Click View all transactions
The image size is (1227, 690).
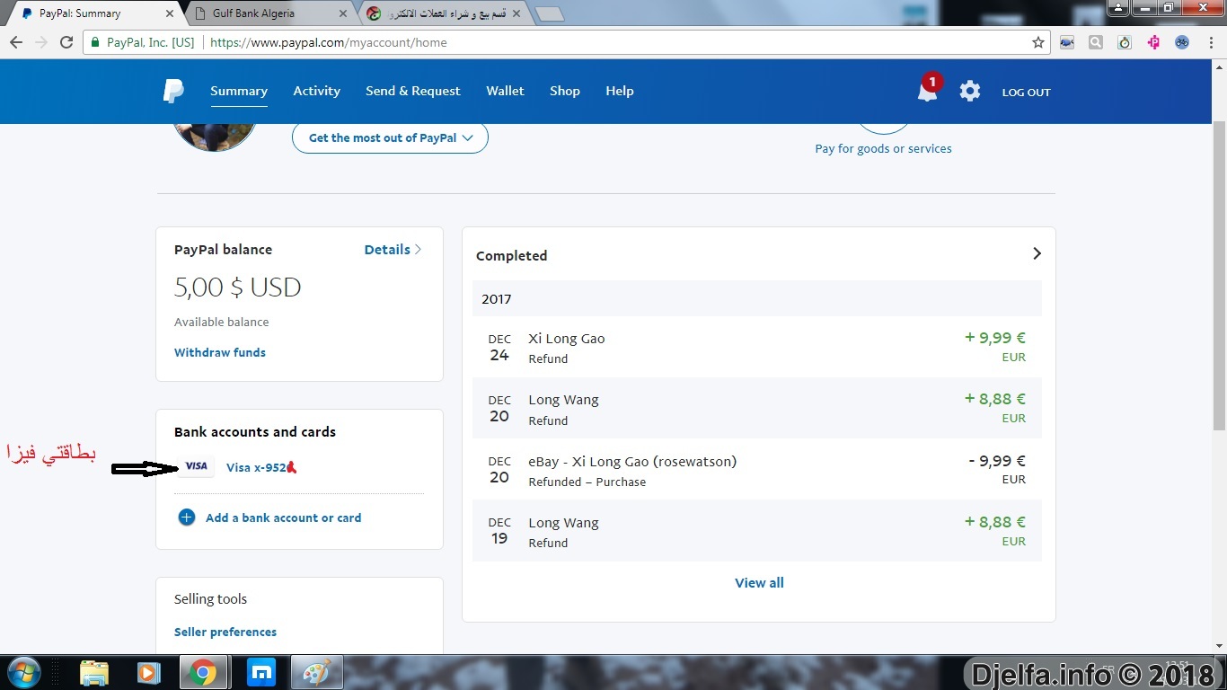point(759,582)
